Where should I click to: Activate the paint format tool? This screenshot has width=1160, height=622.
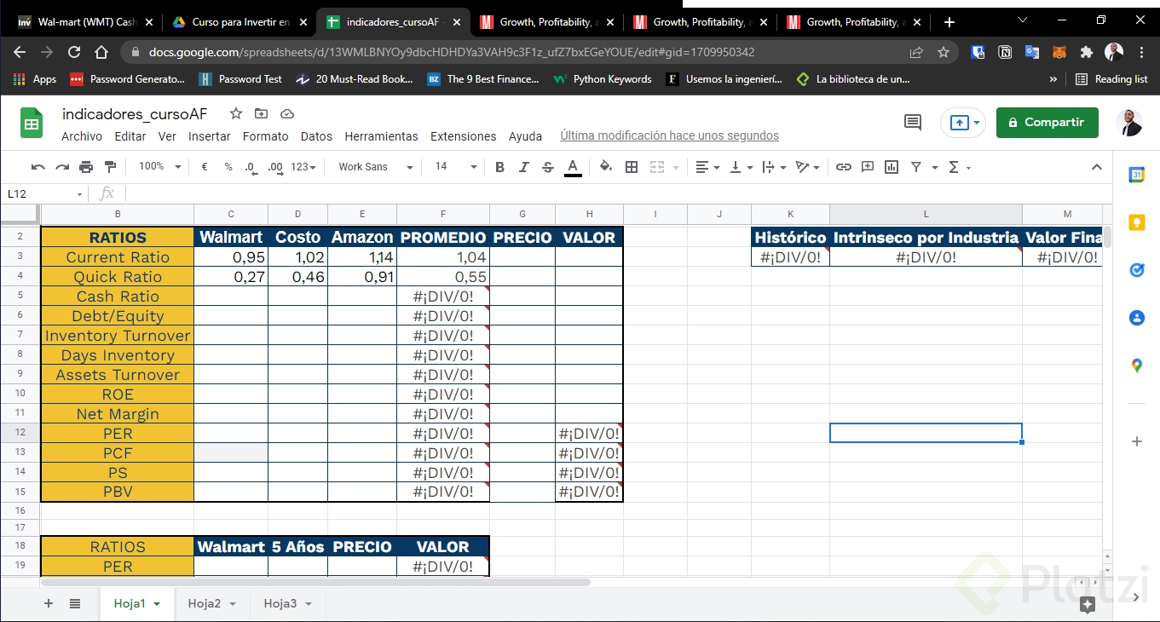(110, 167)
